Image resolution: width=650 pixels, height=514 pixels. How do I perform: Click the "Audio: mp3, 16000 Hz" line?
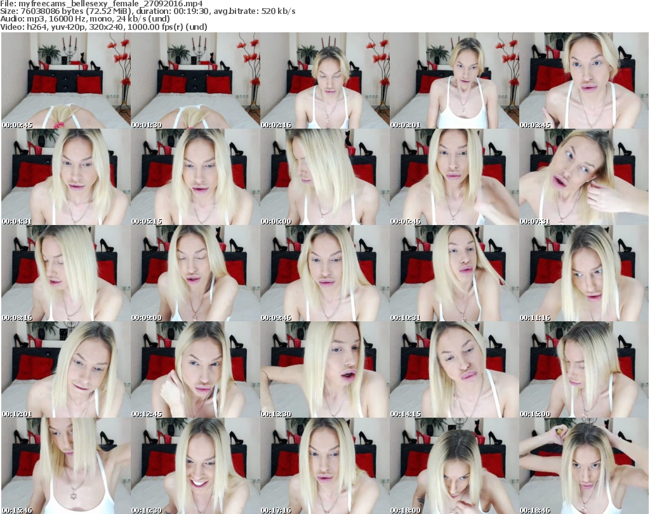point(85,19)
